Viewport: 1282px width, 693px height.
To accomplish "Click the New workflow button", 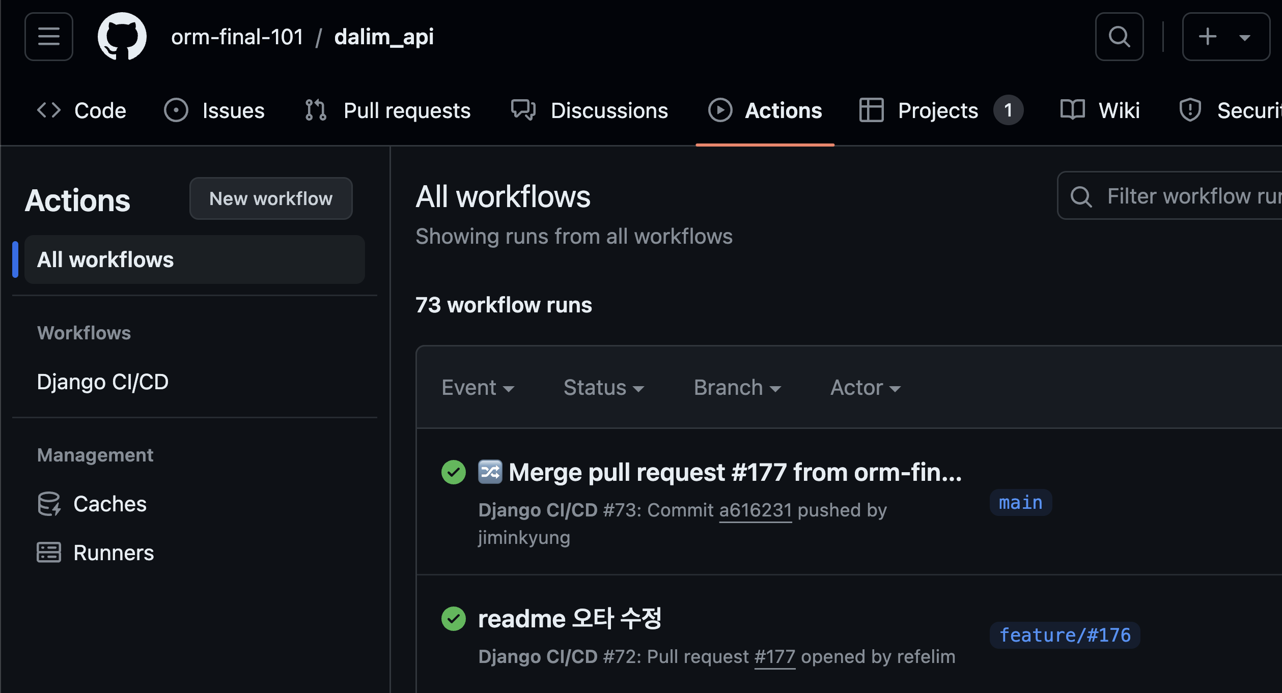I will (271, 198).
